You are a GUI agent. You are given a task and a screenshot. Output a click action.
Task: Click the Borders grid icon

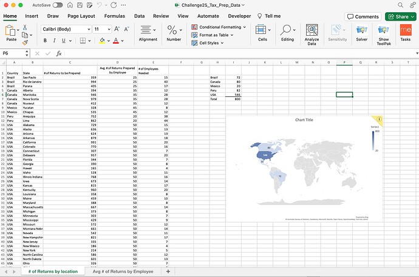(x=83, y=41)
